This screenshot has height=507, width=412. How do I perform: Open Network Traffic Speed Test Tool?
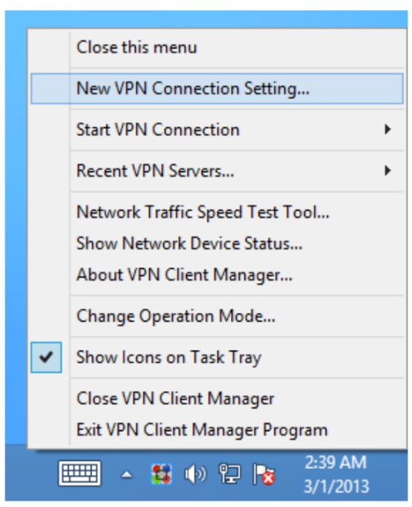(217, 212)
